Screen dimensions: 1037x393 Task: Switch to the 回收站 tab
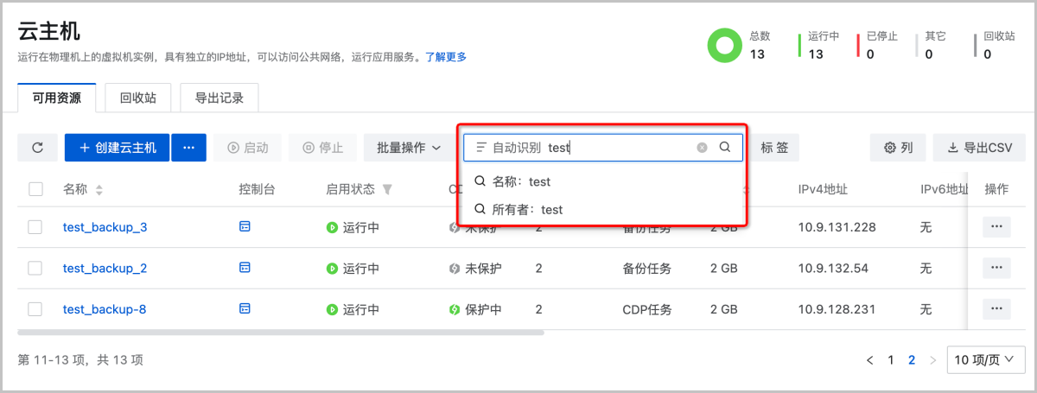138,98
